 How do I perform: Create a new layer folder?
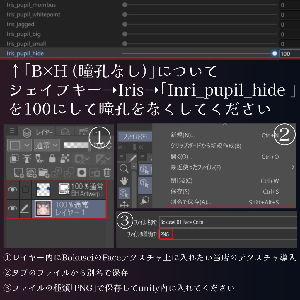(43, 172)
